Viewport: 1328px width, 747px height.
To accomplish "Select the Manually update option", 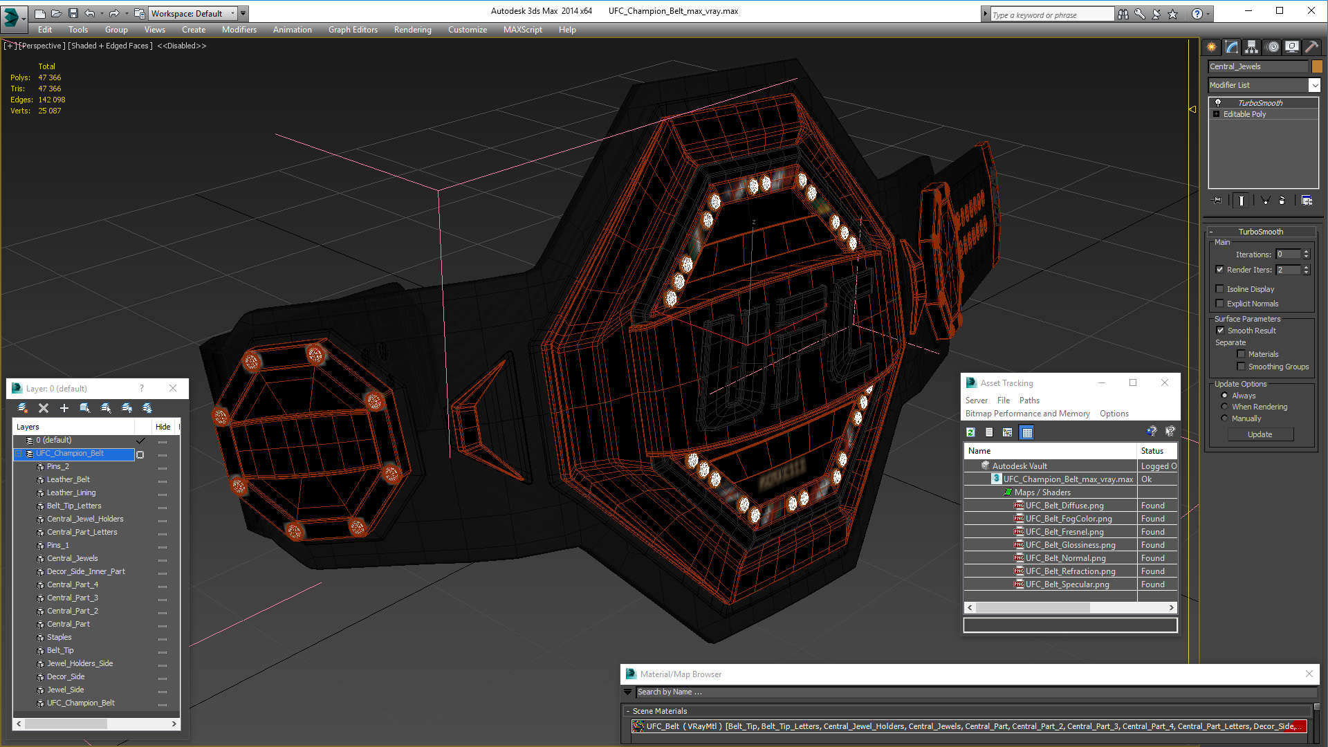I will (1225, 418).
